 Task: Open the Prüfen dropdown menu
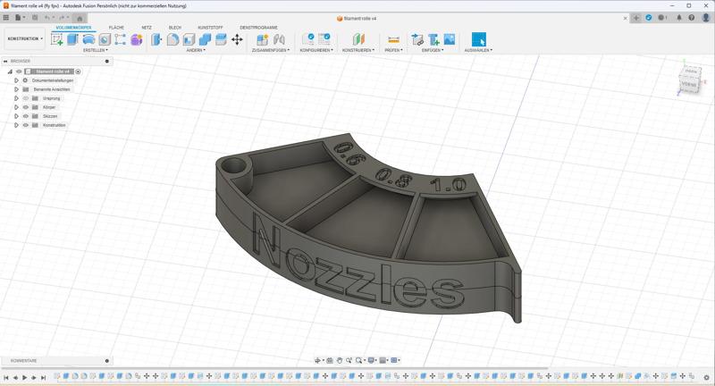(393, 50)
